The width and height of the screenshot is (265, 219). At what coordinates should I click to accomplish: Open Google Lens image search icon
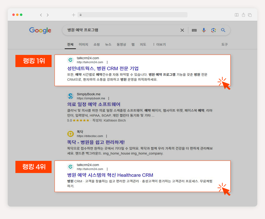213,30
